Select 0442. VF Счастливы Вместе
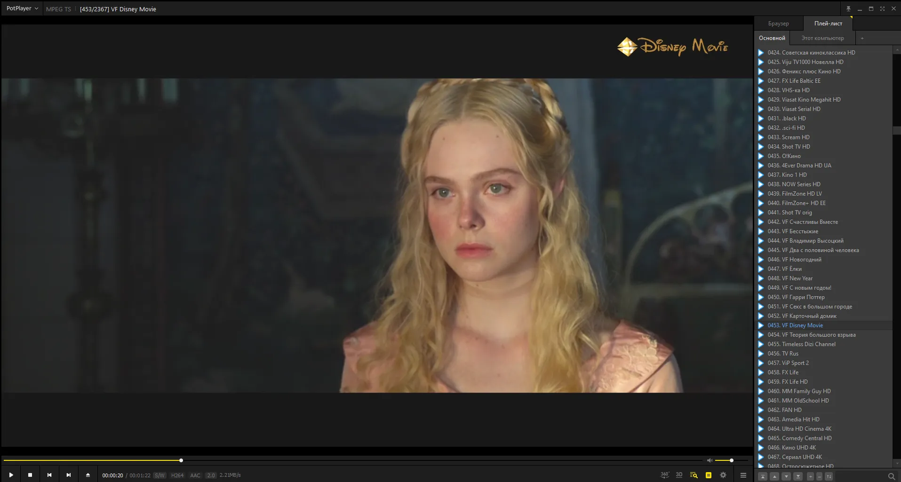The width and height of the screenshot is (901, 482). (824, 222)
